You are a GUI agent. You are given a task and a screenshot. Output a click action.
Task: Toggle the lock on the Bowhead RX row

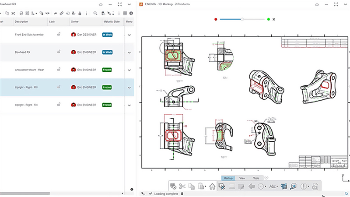pyautogui.click(x=58, y=52)
